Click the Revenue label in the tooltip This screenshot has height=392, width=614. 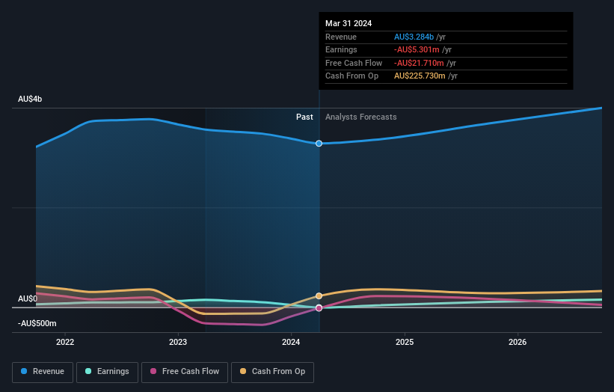coord(341,37)
